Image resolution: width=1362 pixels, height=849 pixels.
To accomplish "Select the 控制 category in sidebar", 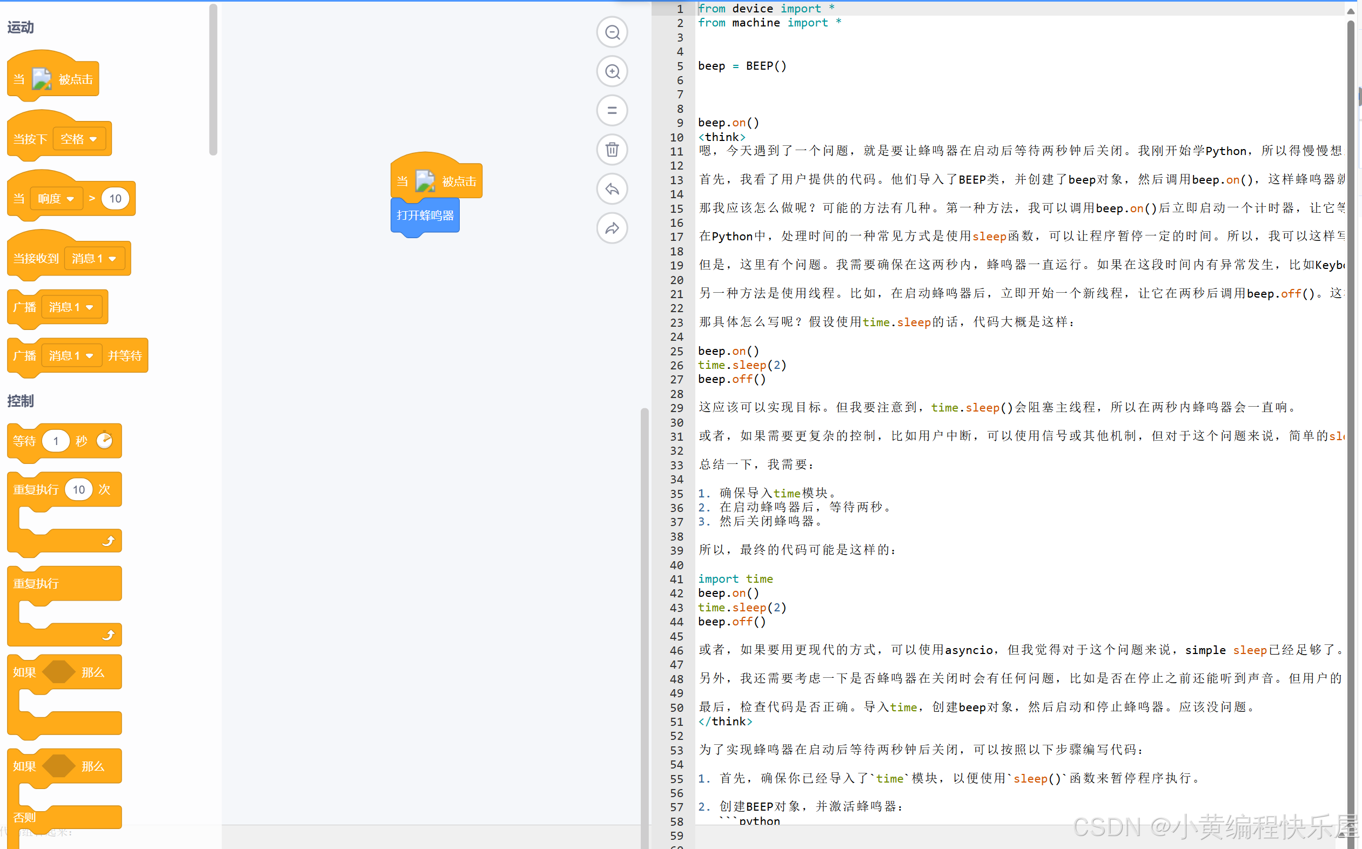I will click(x=19, y=401).
